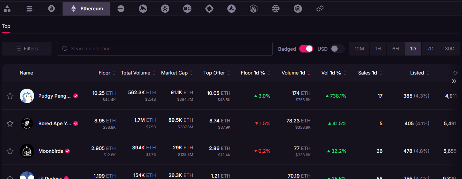
Task: Expand more columns with double-chevron arrow
Action: point(454,81)
